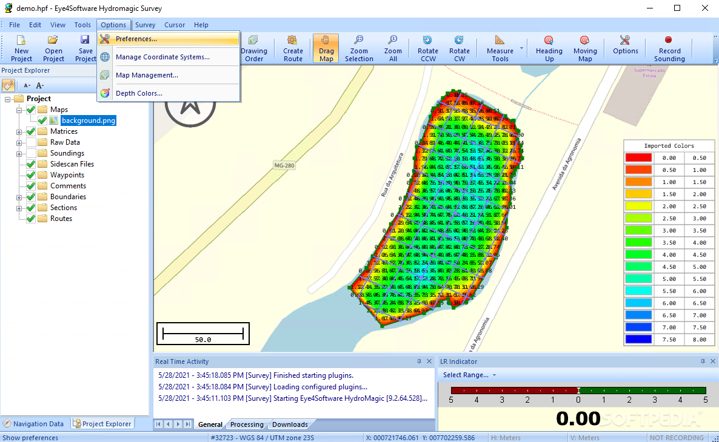Image resolution: width=719 pixels, height=442 pixels.
Task: Close the Real Time Activity panel
Action: click(429, 361)
